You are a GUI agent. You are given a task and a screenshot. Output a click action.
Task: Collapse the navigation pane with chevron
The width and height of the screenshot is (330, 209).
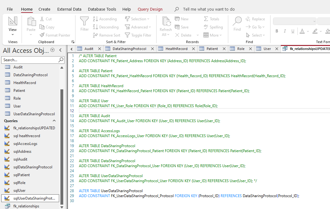[x=61, y=50]
